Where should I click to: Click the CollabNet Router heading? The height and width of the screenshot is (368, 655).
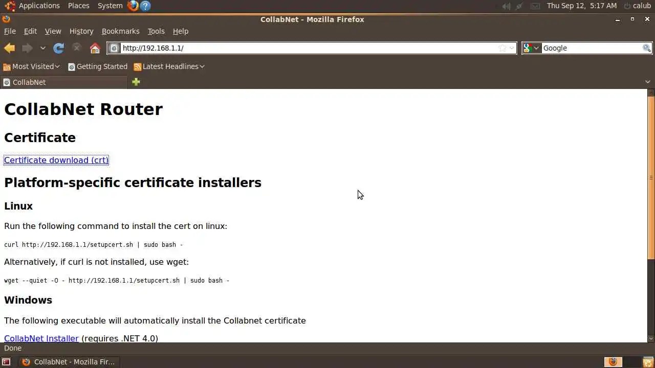pyautogui.click(x=83, y=109)
